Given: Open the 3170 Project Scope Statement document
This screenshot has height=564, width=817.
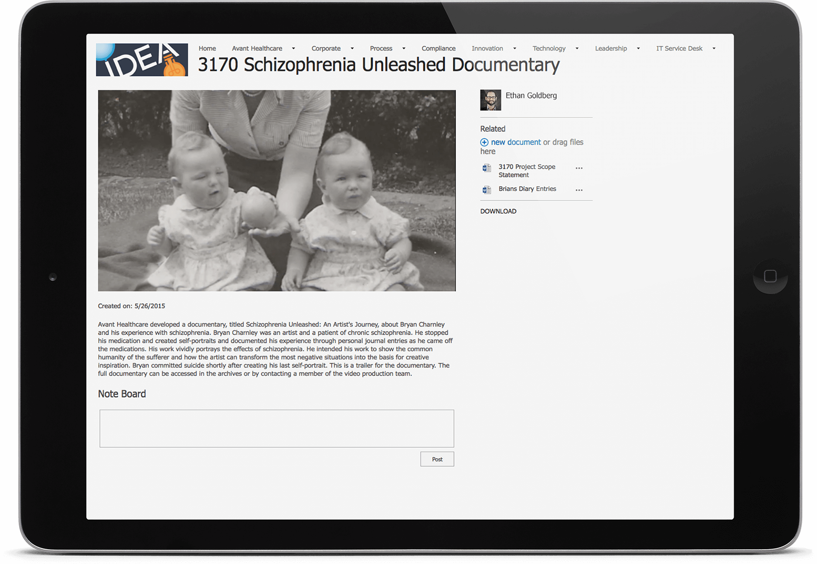Looking at the screenshot, I should click(x=527, y=171).
